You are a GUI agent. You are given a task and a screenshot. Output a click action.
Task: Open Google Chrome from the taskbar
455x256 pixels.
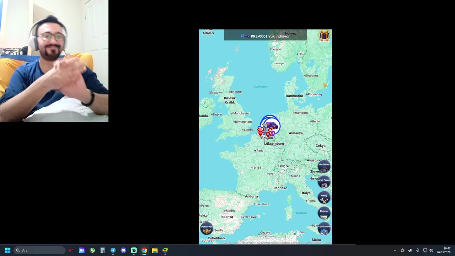pyautogui.click(x=144, y=250)
